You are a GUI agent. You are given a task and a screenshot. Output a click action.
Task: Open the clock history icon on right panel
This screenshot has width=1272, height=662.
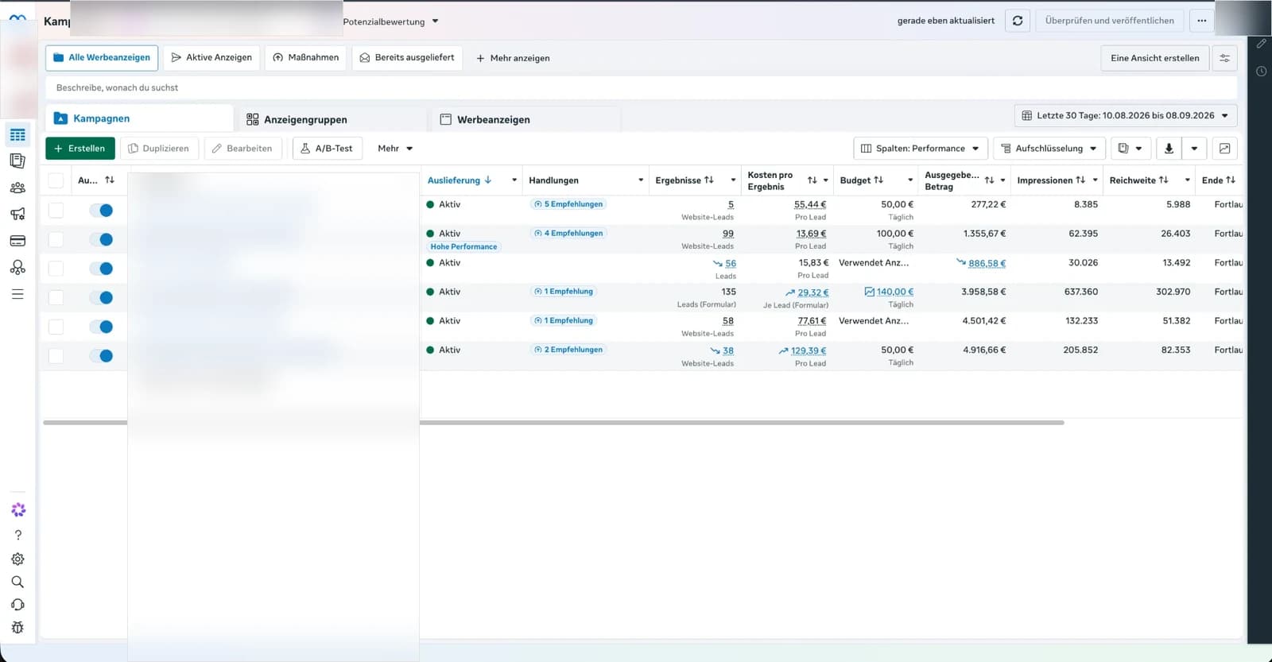[1261, 72]
